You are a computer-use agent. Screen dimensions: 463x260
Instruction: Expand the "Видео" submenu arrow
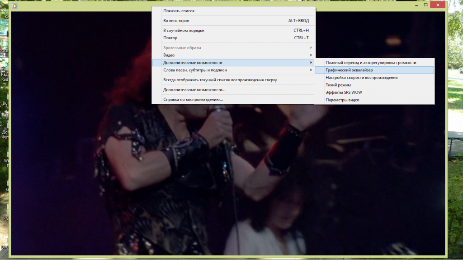pos(311,55)
